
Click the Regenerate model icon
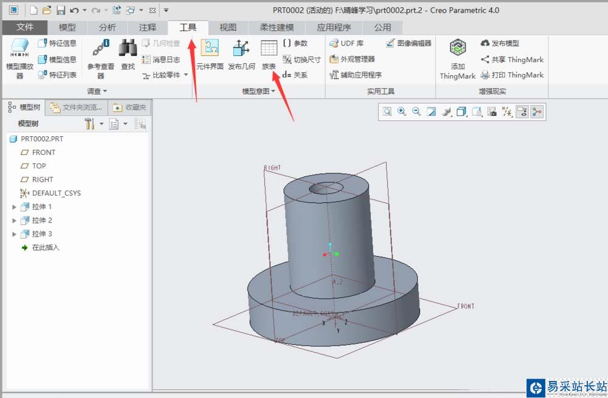click(x=116, y=10)
